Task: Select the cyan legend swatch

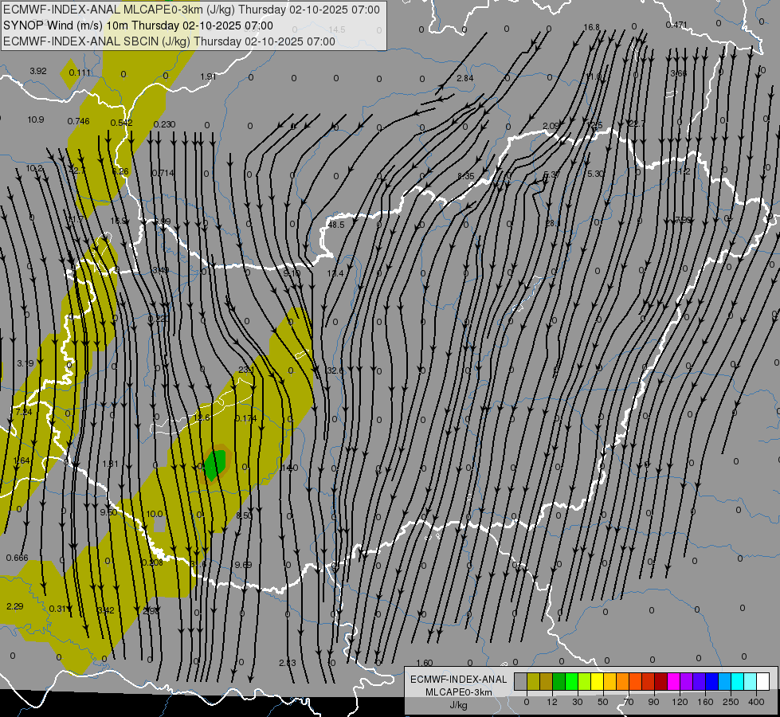Action: (x=738, y=682)
